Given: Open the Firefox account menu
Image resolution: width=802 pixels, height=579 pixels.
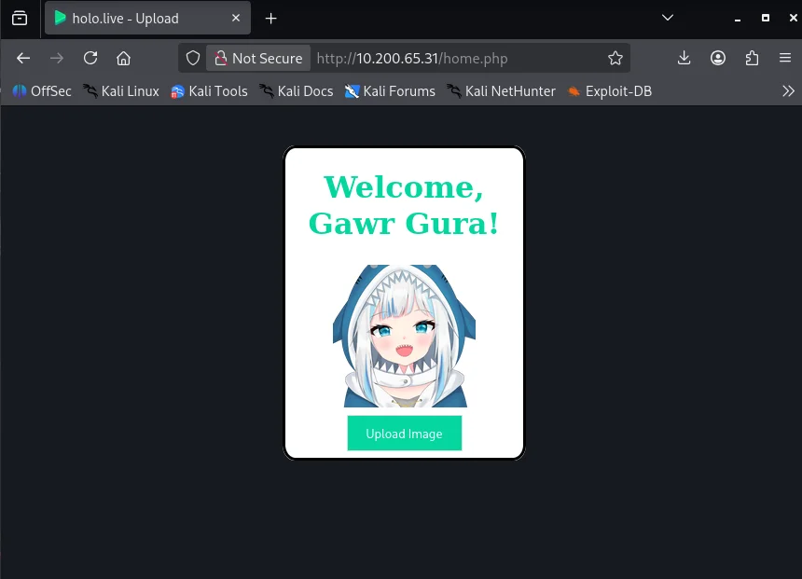Looking at the screenshot, I should click(718, 58).
